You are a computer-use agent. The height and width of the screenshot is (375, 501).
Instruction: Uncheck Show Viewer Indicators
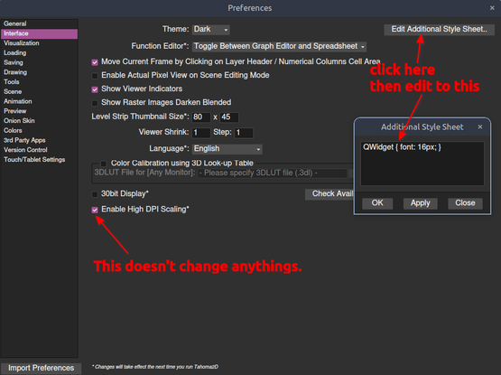click(95, 89)
